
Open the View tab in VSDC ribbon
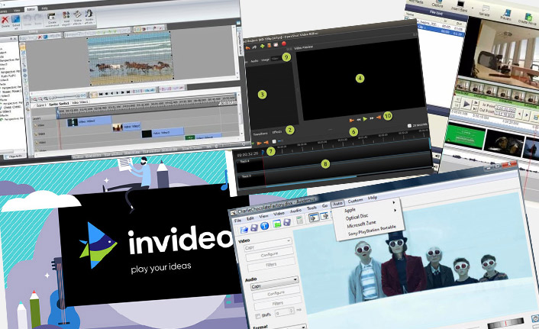point(17,11)
